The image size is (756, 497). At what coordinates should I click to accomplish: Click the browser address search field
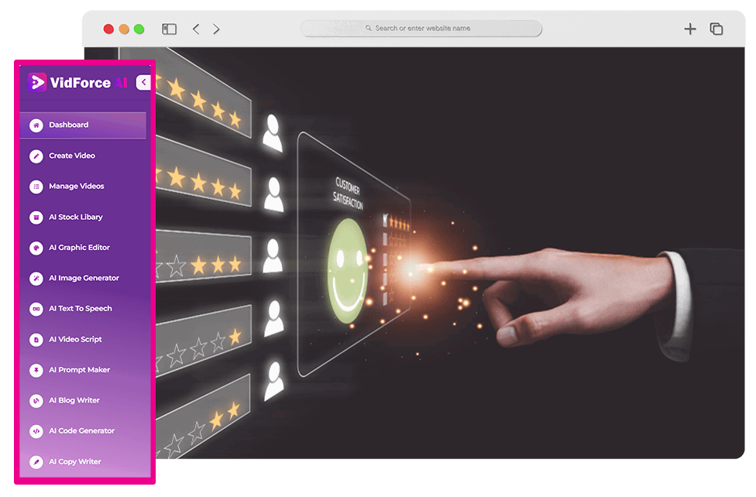[421, 29]
